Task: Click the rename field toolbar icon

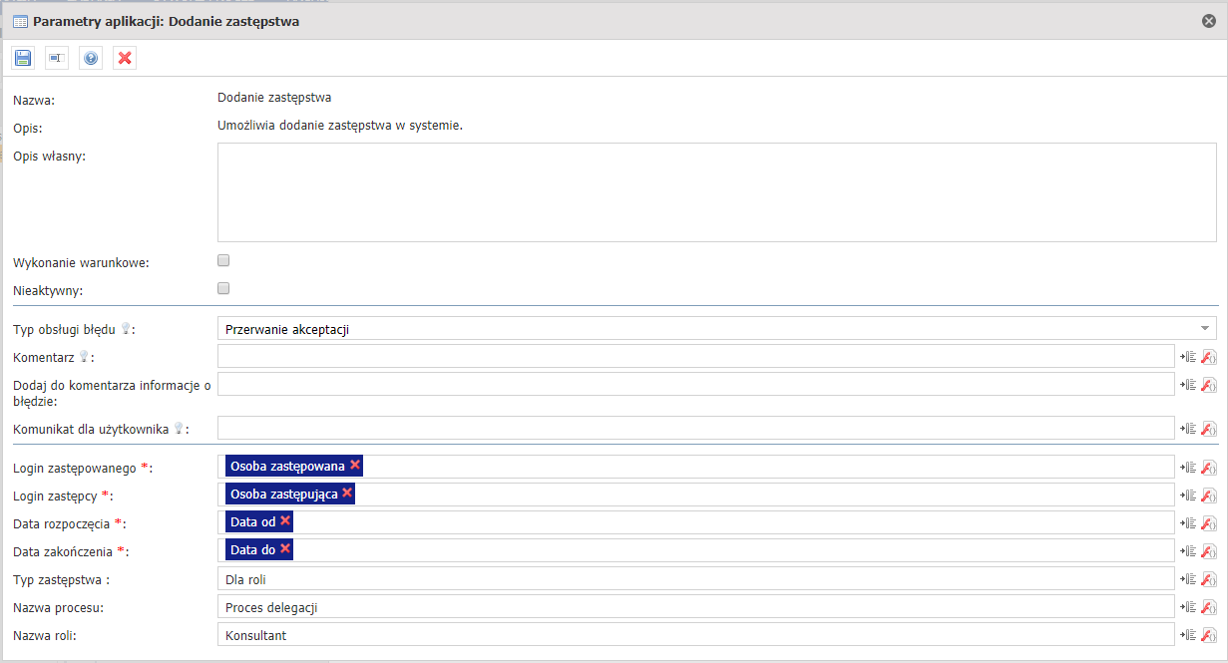Action: pyautogui.click(x=57, y=59)
